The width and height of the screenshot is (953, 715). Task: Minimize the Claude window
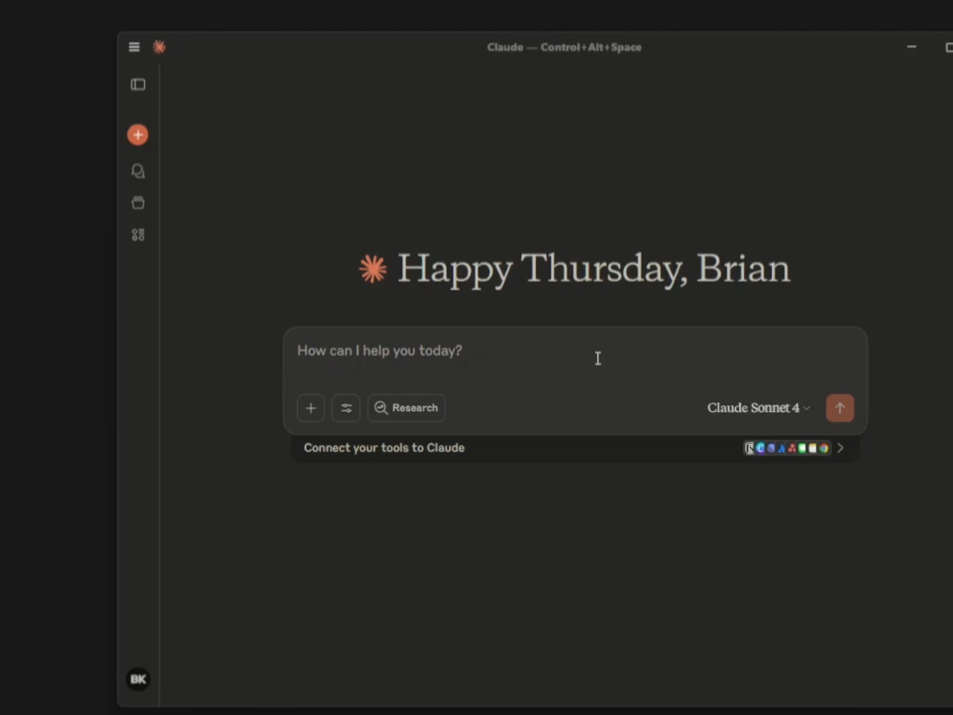[x=911, y=47]
